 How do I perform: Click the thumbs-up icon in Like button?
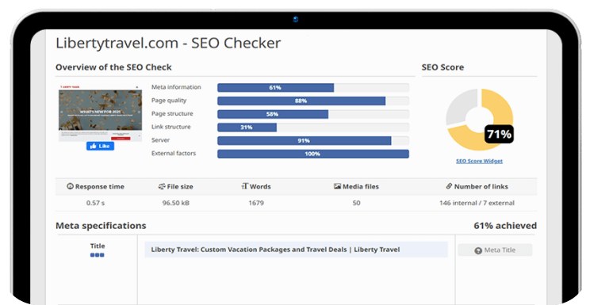click(x=94, y=146)
